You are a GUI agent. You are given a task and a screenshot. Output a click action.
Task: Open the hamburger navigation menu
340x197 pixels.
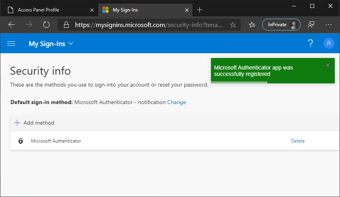[11, 44]
